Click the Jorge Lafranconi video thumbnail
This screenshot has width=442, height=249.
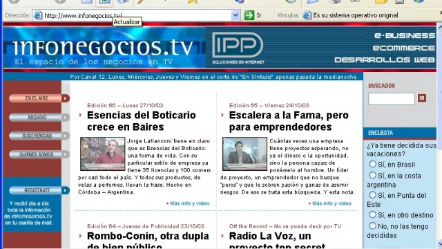[103, 154]
